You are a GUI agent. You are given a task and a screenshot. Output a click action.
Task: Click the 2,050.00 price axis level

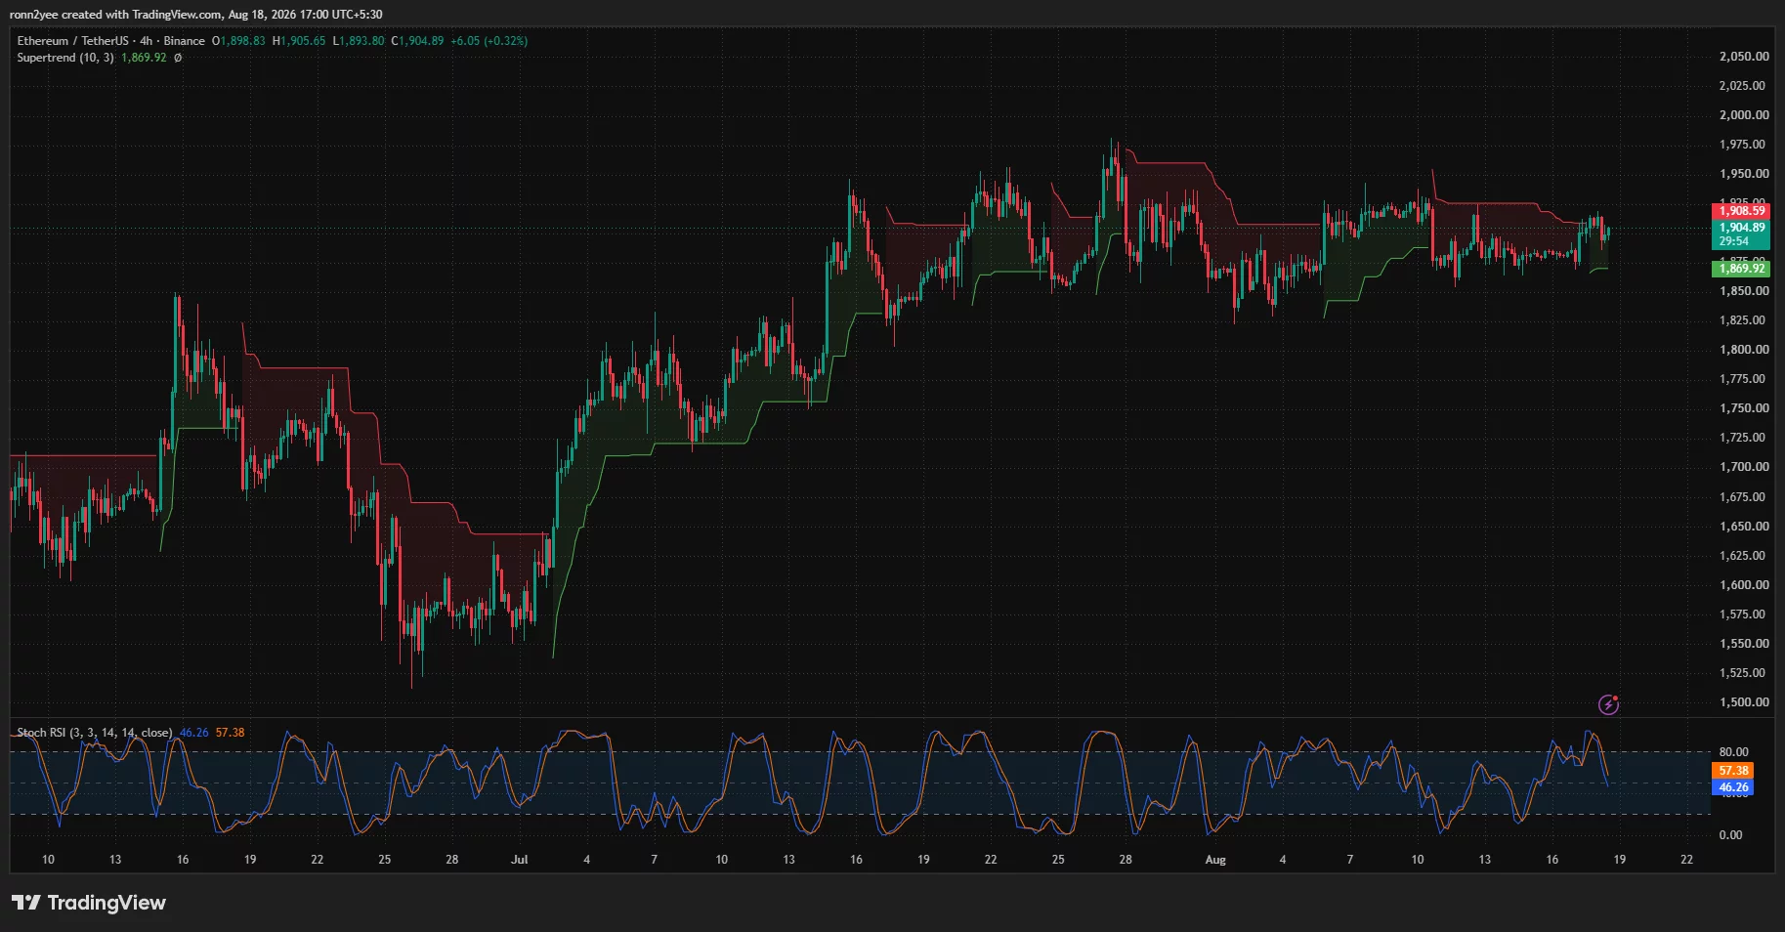tap(1744, 57)
